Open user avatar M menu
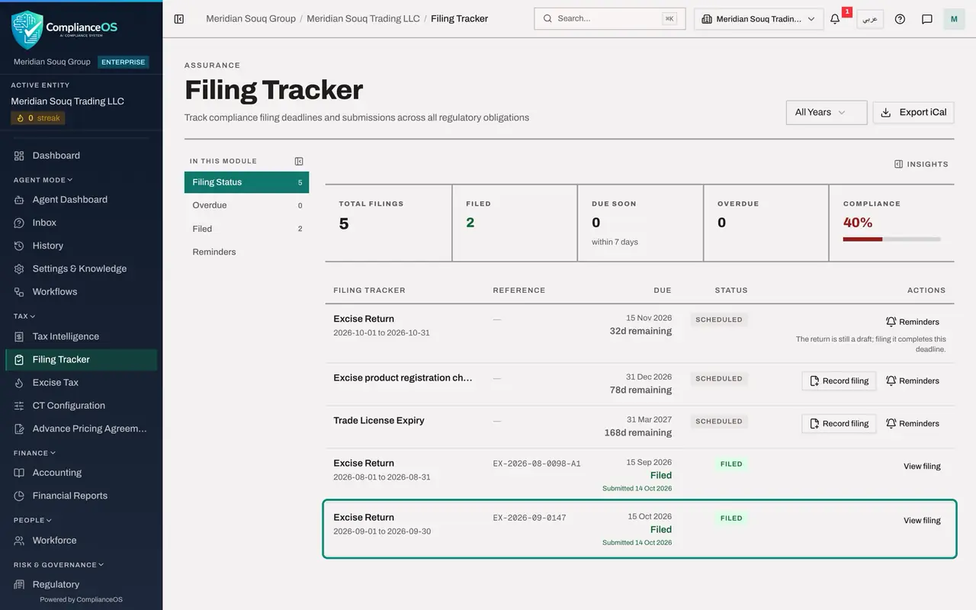Screen dimensions: 976x610 click(954, 19)
